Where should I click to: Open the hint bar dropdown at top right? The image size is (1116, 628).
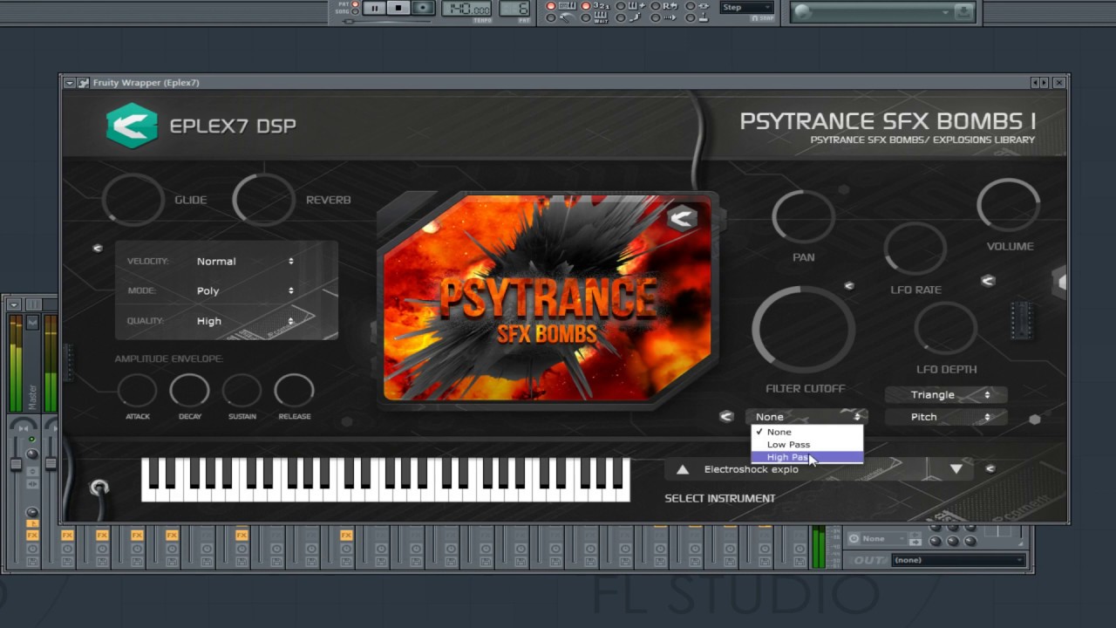[x=946, y=12]
